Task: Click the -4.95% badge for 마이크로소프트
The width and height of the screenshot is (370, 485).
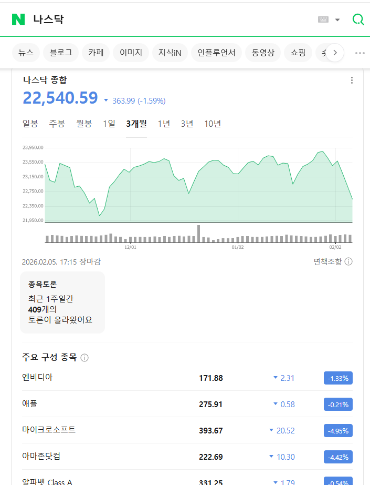Action: [x=338, y=431]
